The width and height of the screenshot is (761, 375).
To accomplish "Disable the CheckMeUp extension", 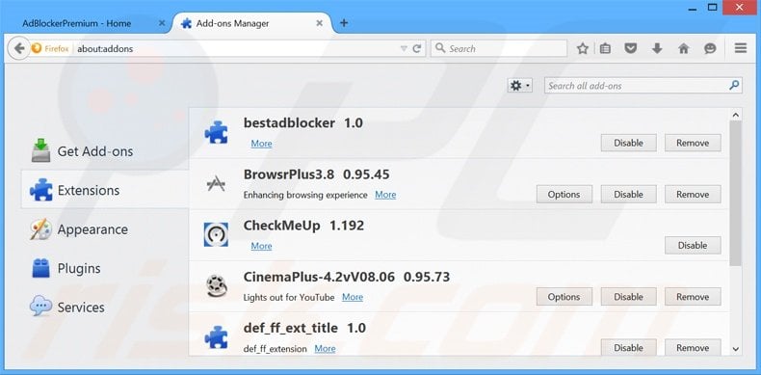I will [x=693, y=245].
